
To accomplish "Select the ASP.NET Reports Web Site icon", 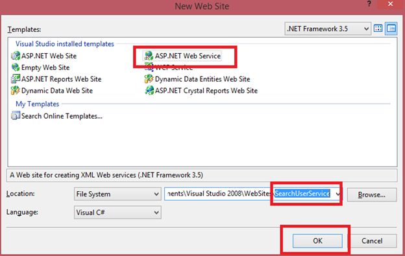I will pos(16,79).
